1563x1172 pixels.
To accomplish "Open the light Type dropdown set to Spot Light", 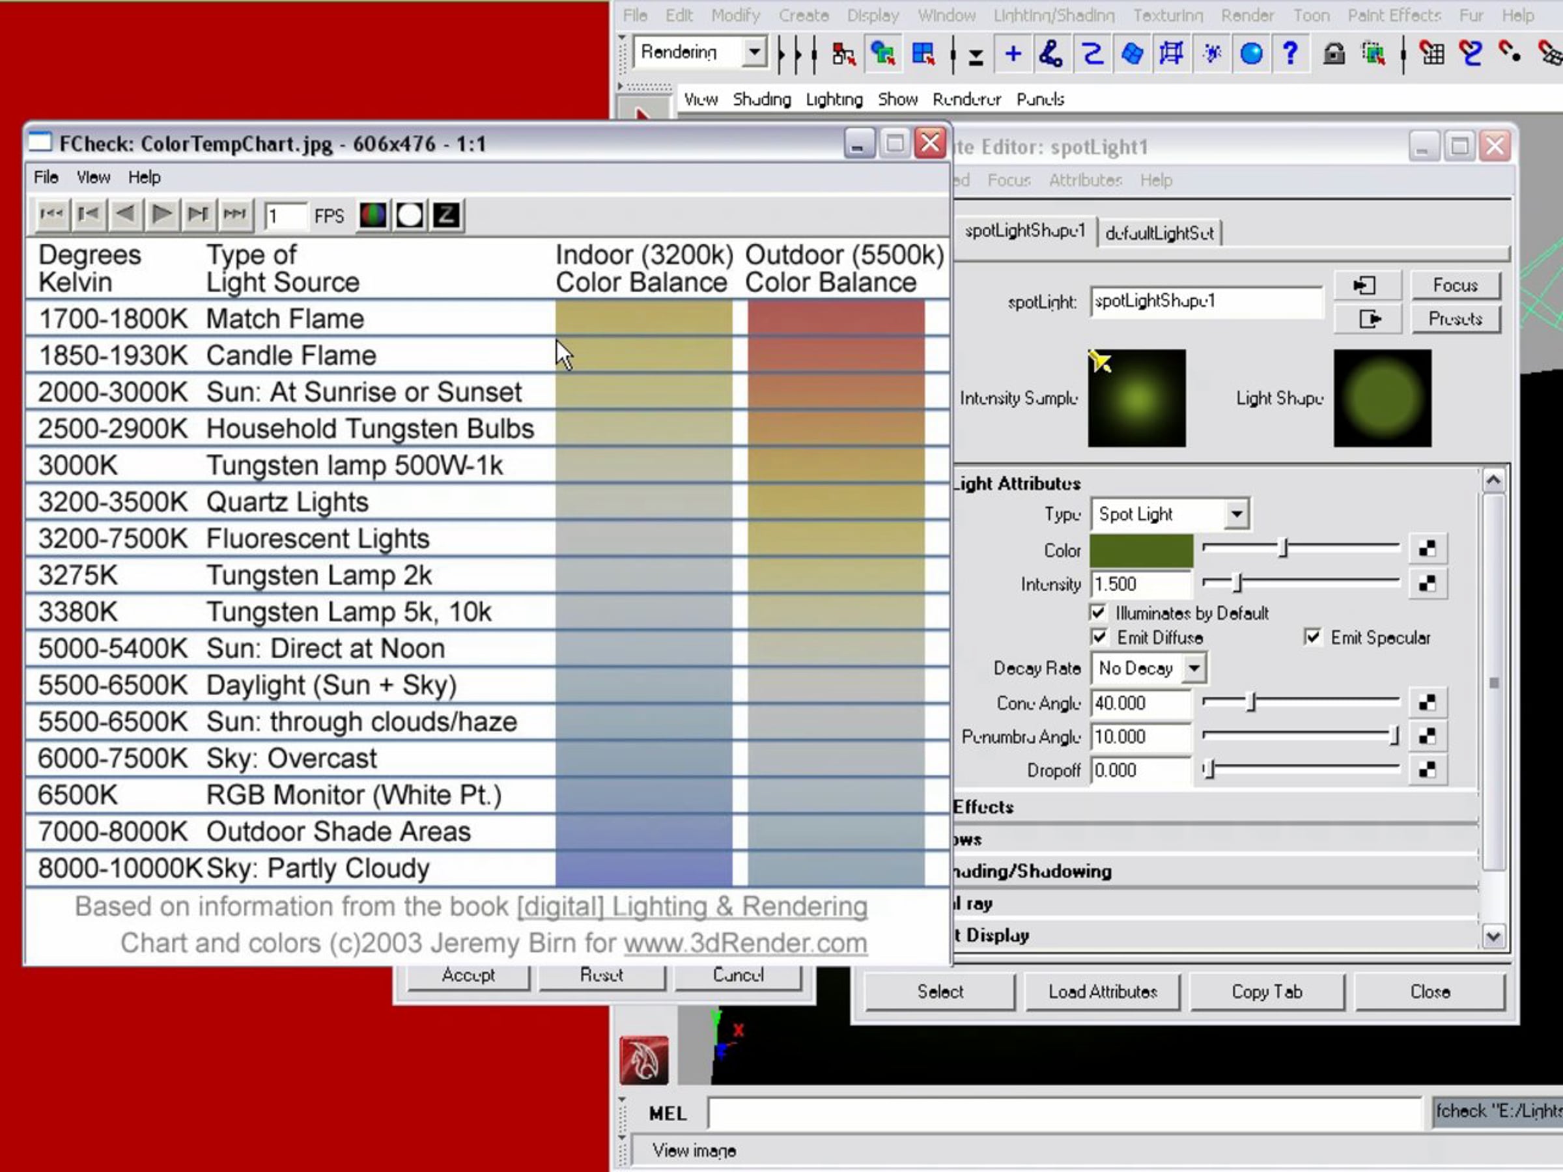I will [x=1236, y=514].
